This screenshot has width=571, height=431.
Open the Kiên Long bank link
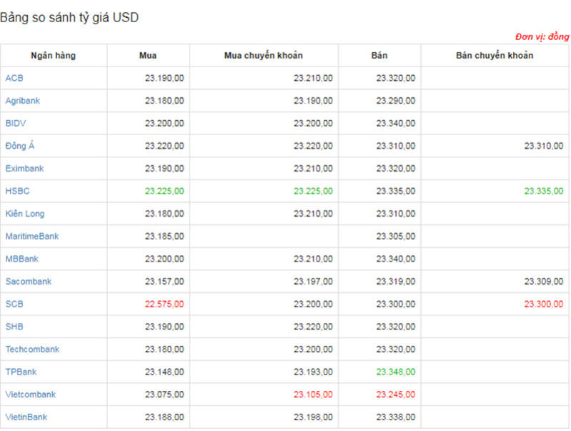click(25, 214)
